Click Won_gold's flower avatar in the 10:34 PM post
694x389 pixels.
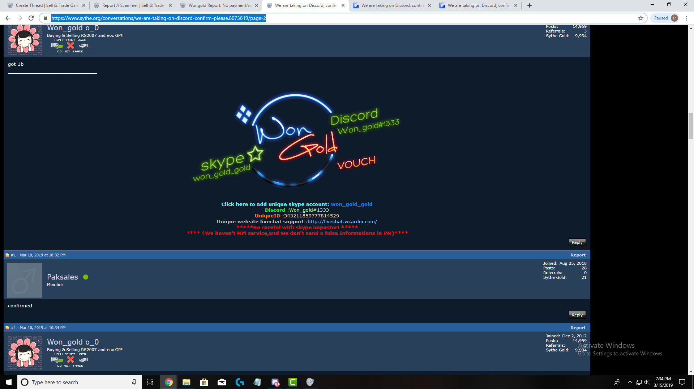[x=25, y=353]
